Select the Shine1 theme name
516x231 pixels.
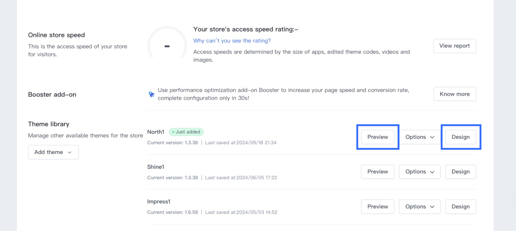[155, 167]
